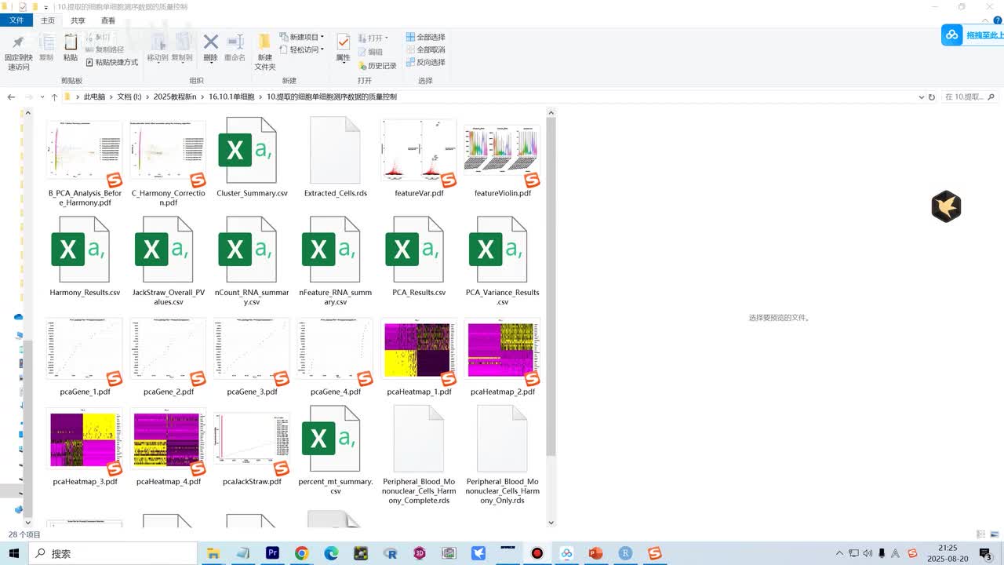Switch to the 主页 ribbon tab
The height and width of the screenshot is (565, 1004).
pyautogui.click(x=48, y=20)
